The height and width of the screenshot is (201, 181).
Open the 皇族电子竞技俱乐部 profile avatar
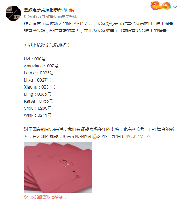13,13
